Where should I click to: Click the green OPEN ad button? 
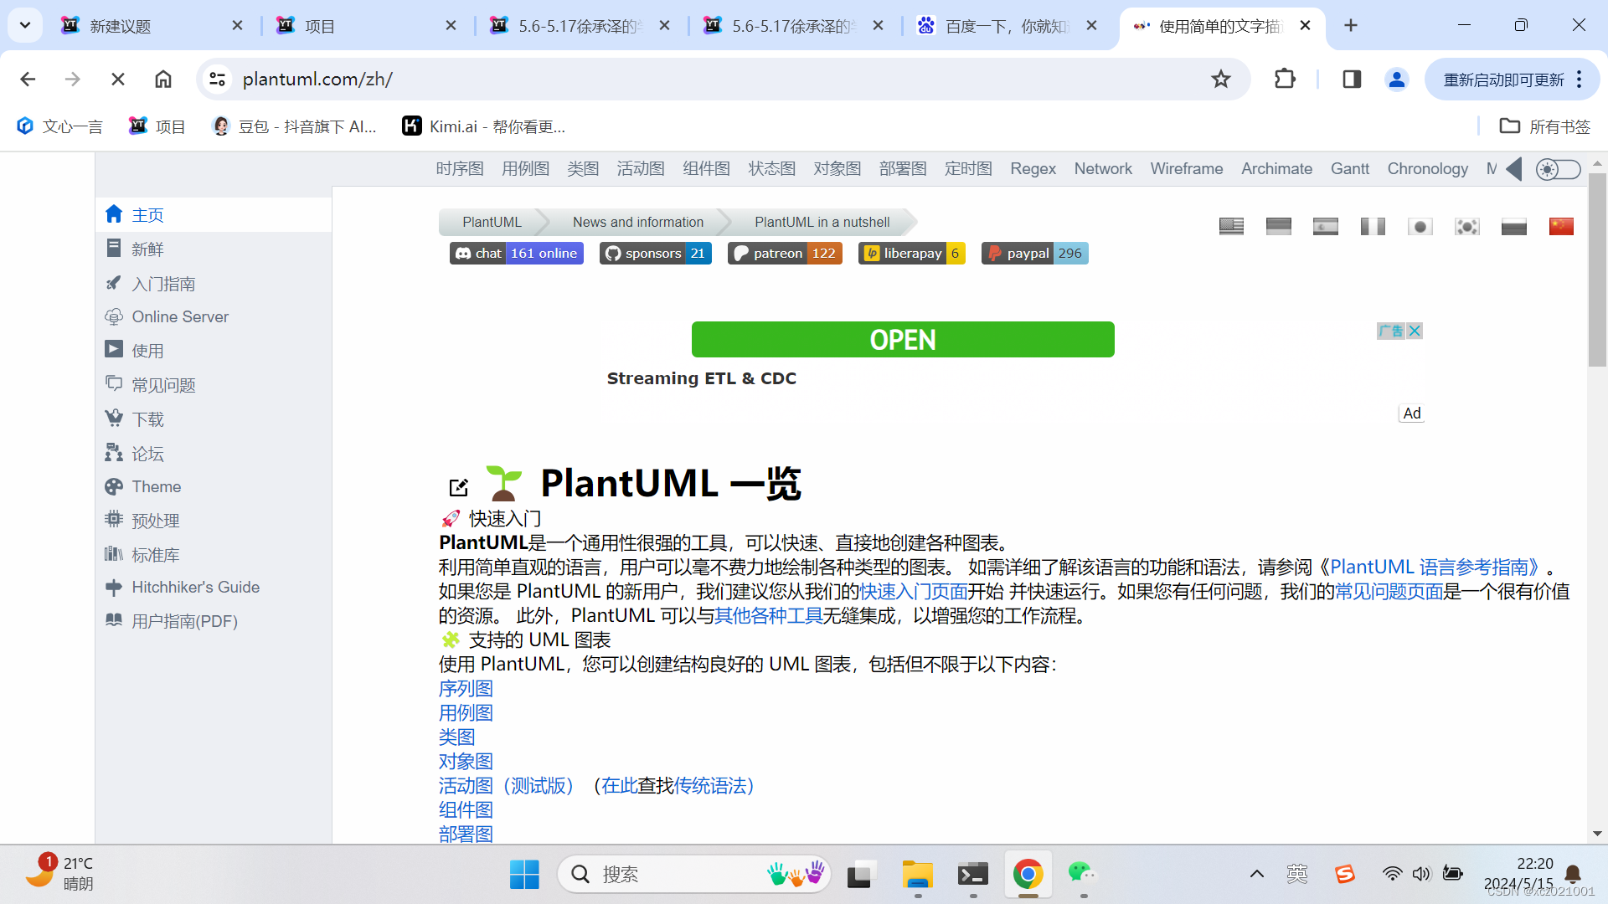[902, 340]
